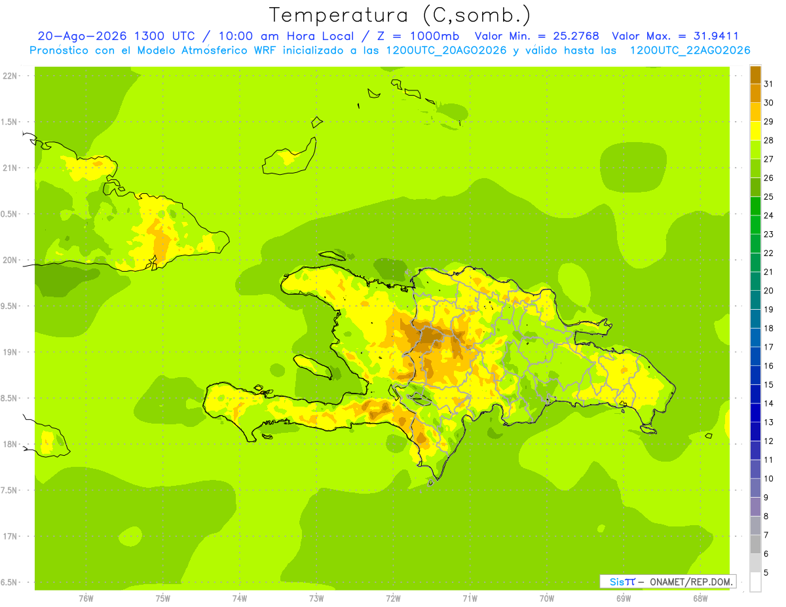This screenshot has height=607, width=786.
Task: Pick the legend swatch between 12 and 13
Action: (x=755, y=432)
